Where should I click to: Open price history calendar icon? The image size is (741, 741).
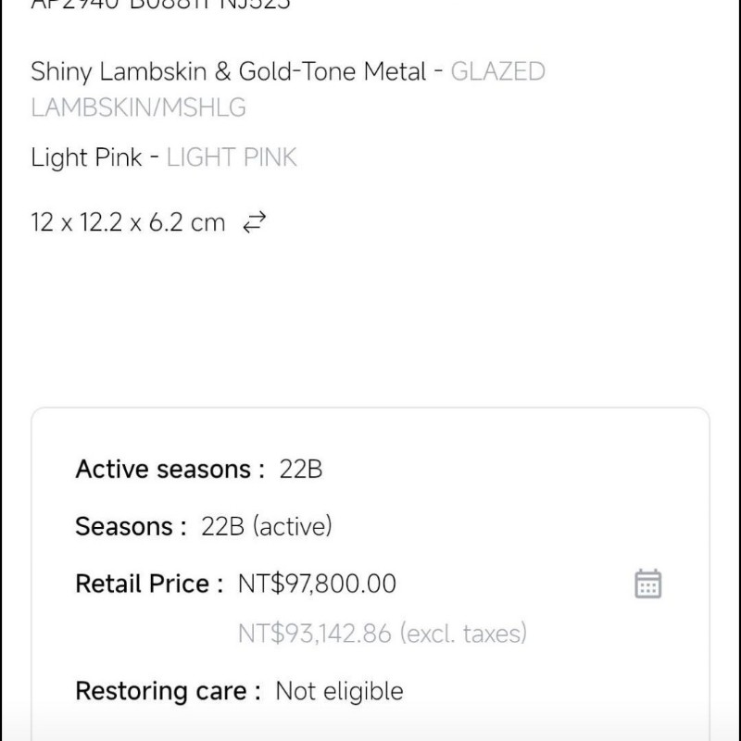(x=647, y=584)
